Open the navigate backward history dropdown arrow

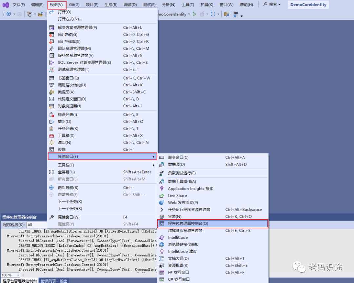pos(14,14)
